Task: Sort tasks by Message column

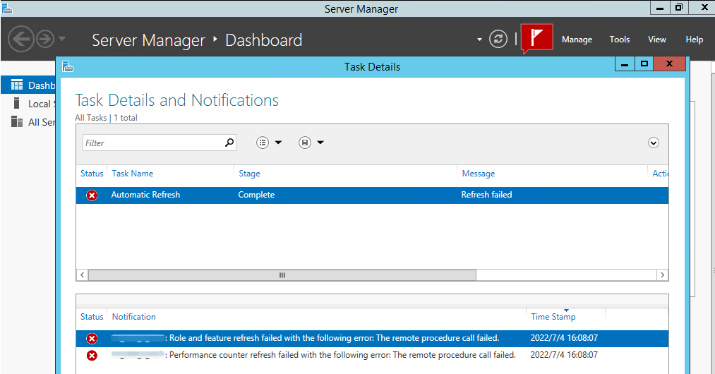Action: (479, 174)
